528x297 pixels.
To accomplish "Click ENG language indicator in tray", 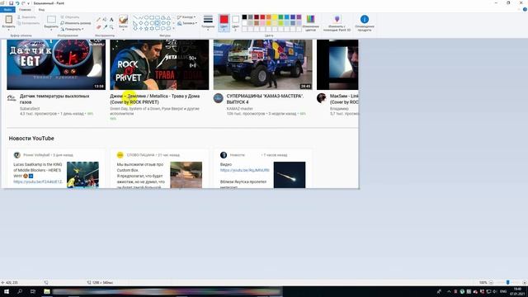I will pyautogui.click(x=503, y=291).
